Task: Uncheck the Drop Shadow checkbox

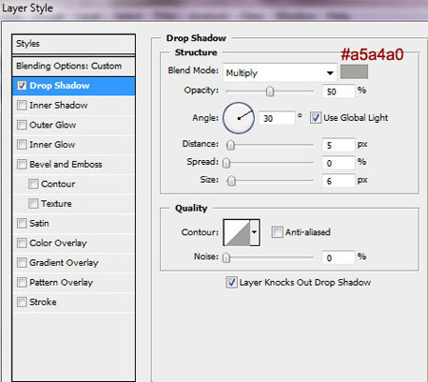Action: pyautogui.click(x=22, y=86)
